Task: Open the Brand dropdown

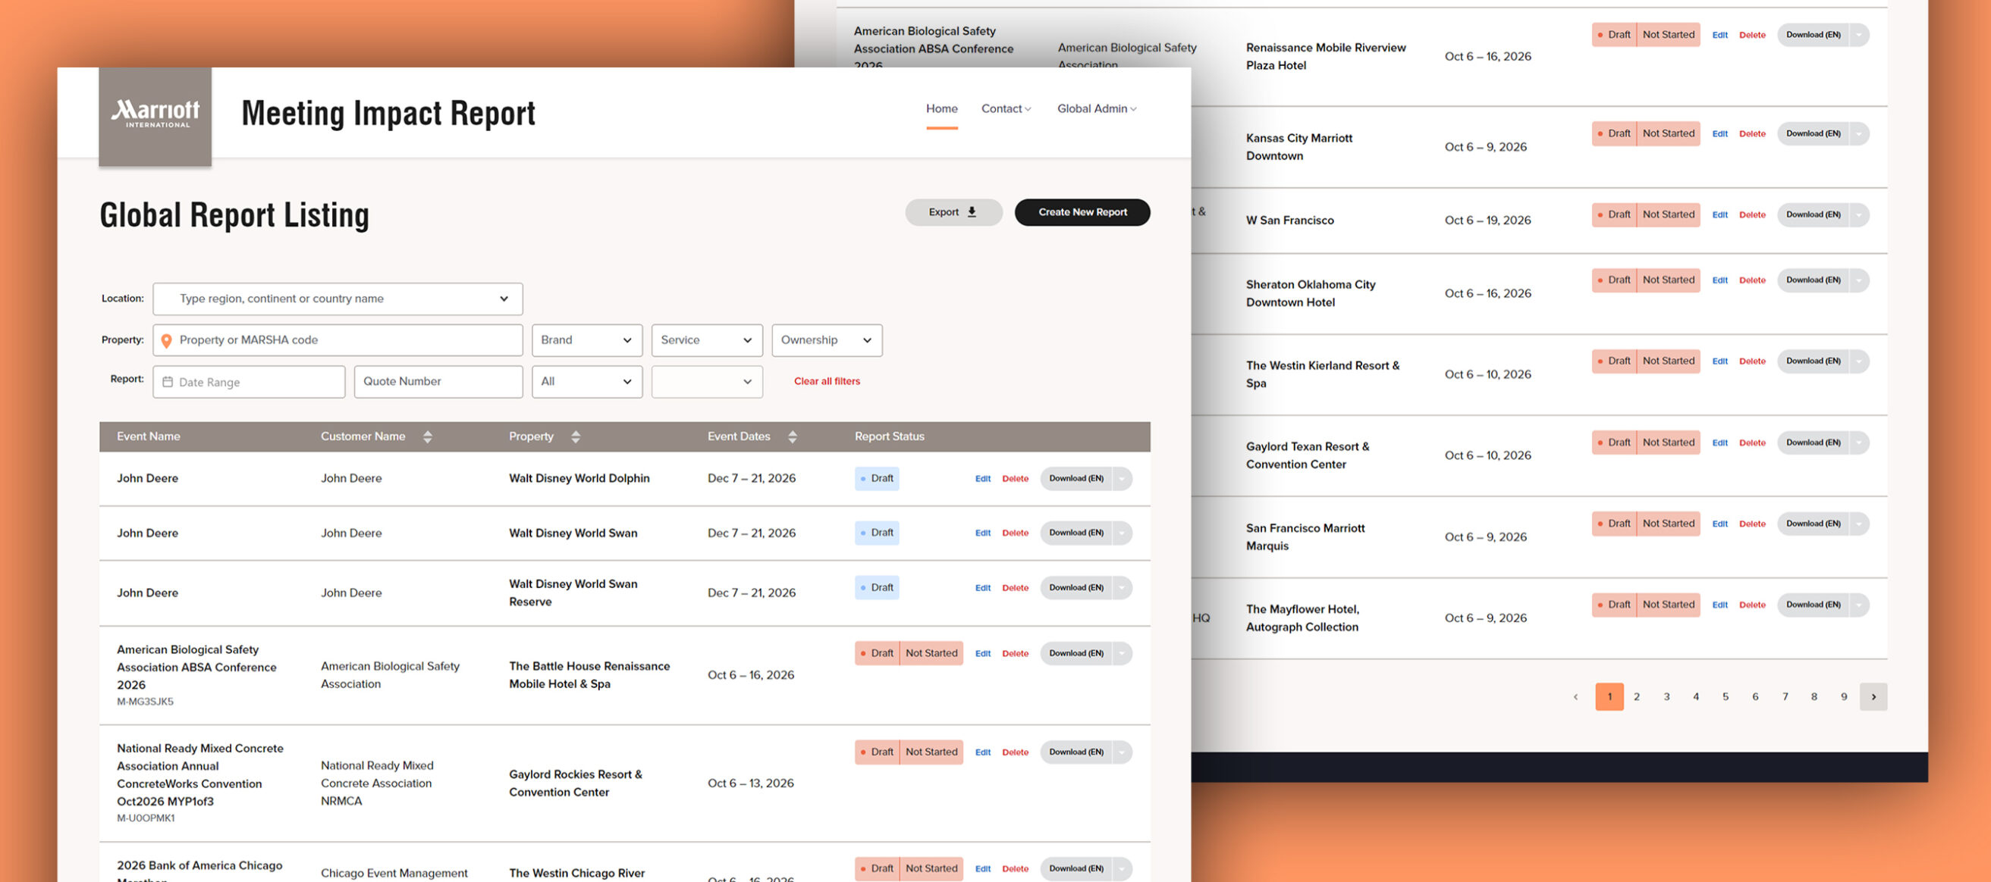Action: (586, 339)
